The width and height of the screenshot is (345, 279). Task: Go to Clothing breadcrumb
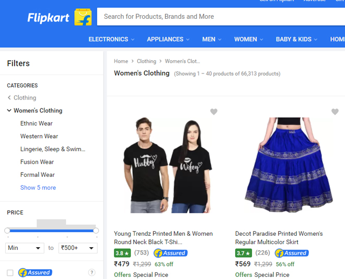click(146, 61)
